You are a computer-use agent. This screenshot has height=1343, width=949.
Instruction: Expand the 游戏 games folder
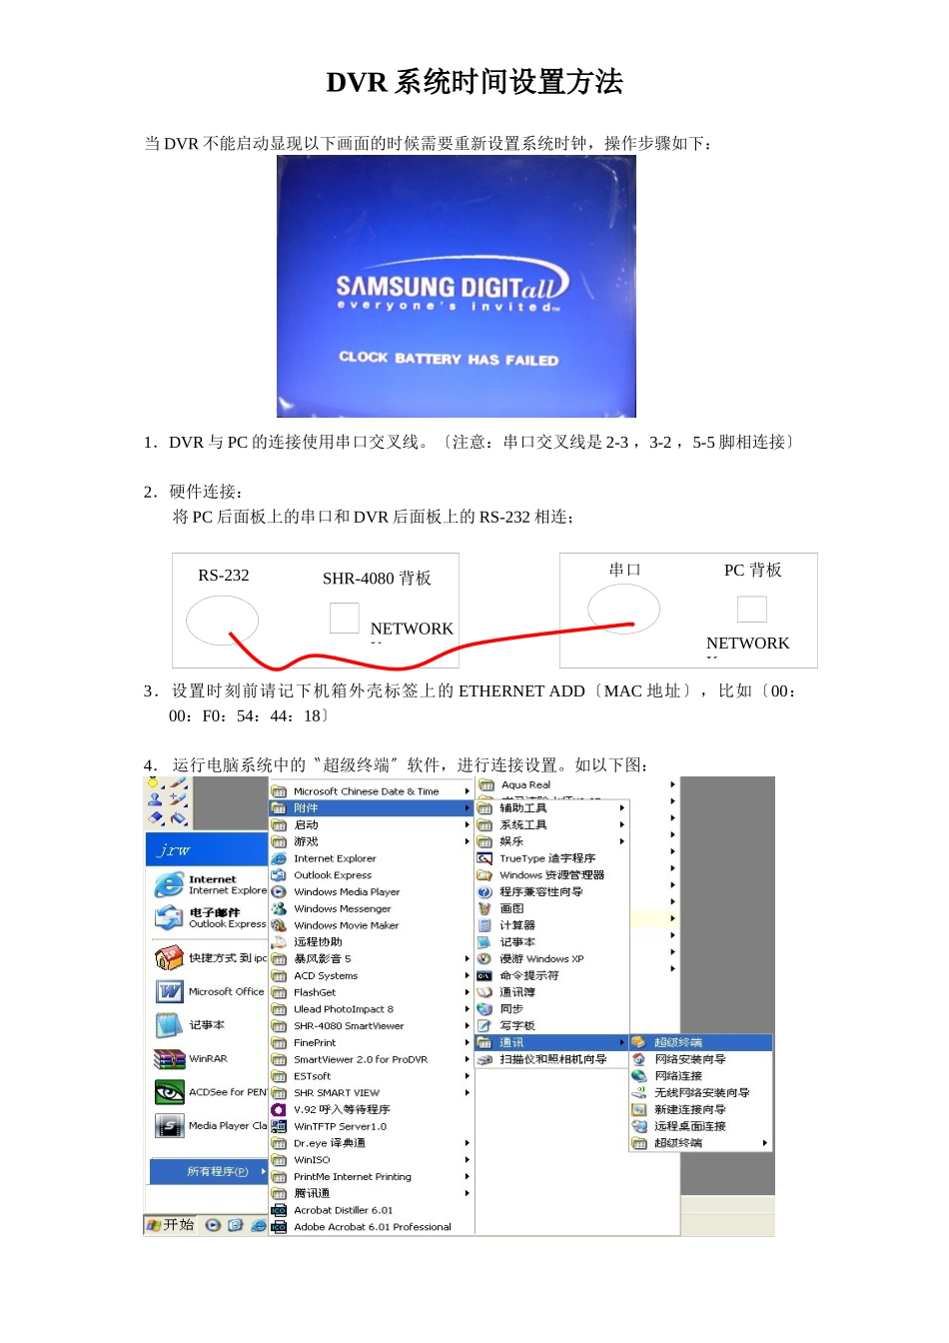(371, 841)
